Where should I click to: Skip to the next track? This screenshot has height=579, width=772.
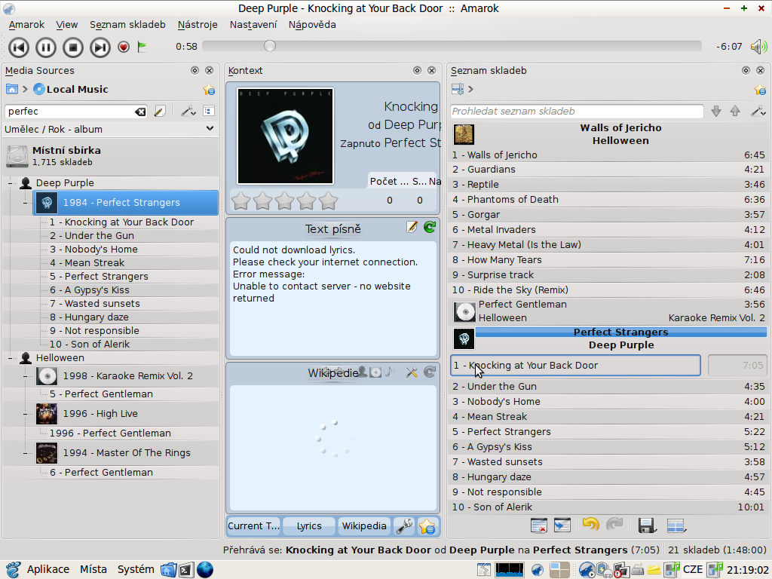click(100, 47)
